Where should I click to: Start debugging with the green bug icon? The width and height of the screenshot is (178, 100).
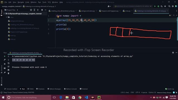pyautogui.click(x=158, y=6)
